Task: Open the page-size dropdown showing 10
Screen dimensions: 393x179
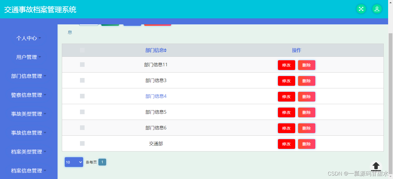Action: coord(74,162)
